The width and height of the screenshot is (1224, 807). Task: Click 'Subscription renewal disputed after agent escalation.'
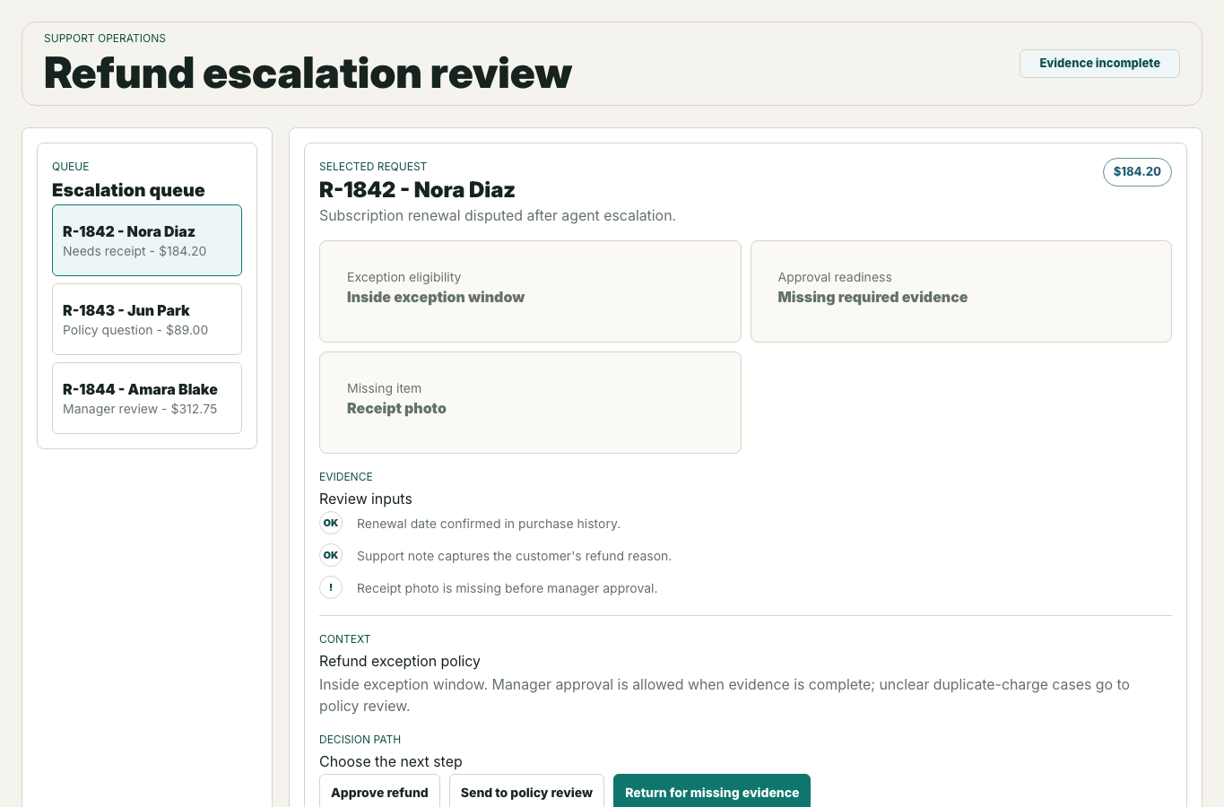498,215
